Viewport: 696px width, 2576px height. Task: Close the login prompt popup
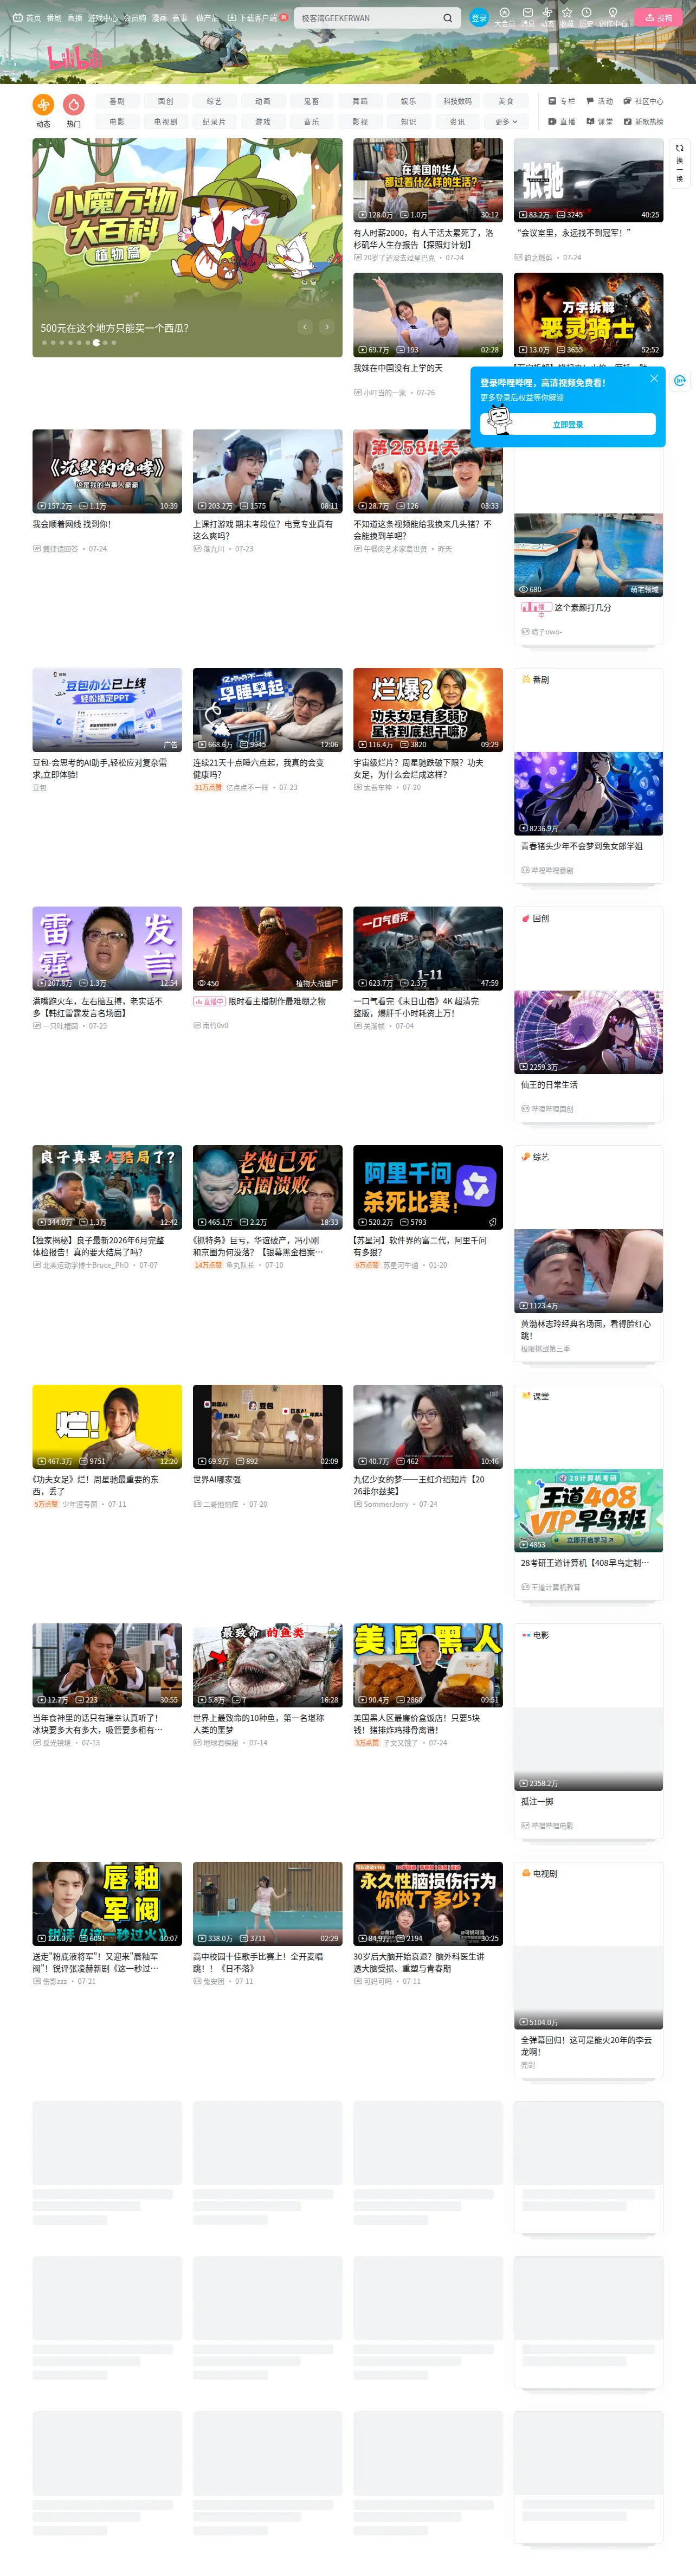[654, 379]
